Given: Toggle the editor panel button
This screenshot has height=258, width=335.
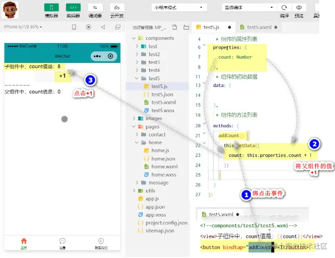Looking at the screenshot, I should pos(73,7).
